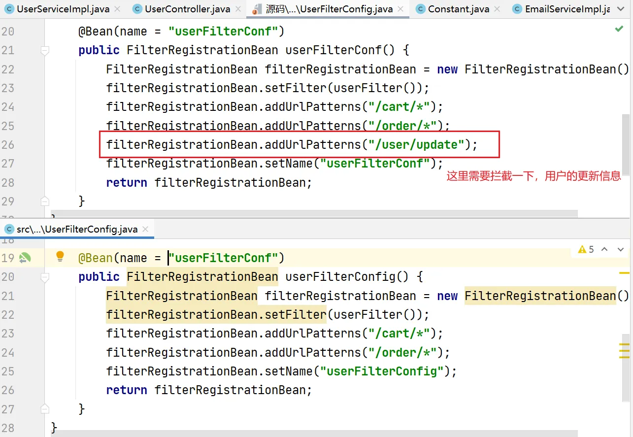Click line number 25 in lower editor gutter

(8, 371)
